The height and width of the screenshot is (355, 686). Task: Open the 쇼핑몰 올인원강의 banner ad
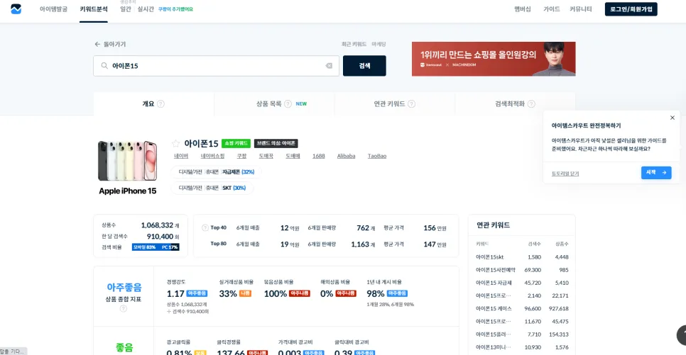[x=494, y=59]
